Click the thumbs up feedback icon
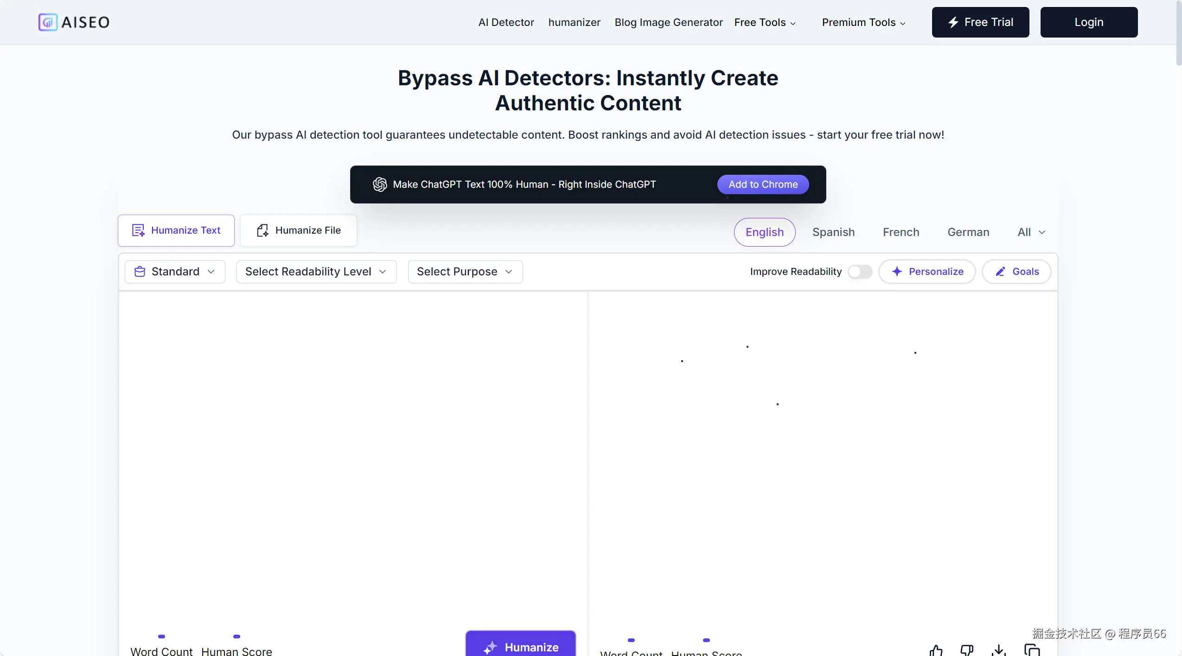This screenshot has width=1182, height=656. (936, 650)
